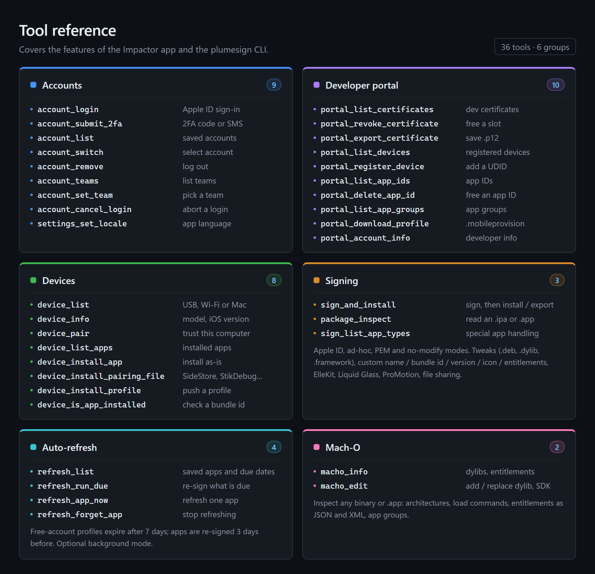Click device_install_pairing_file entry

(x=101, y=377)
